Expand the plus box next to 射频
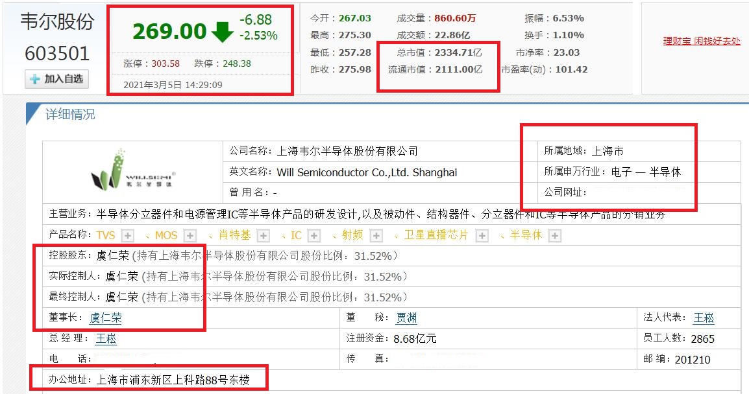The width and height of the screenshot is (749, 394). [x=376, y=236]
